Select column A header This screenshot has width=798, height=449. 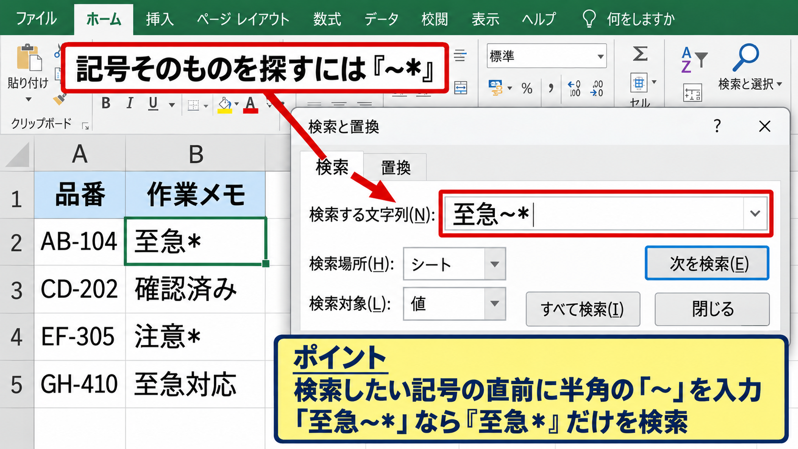(x=80, y=154)
